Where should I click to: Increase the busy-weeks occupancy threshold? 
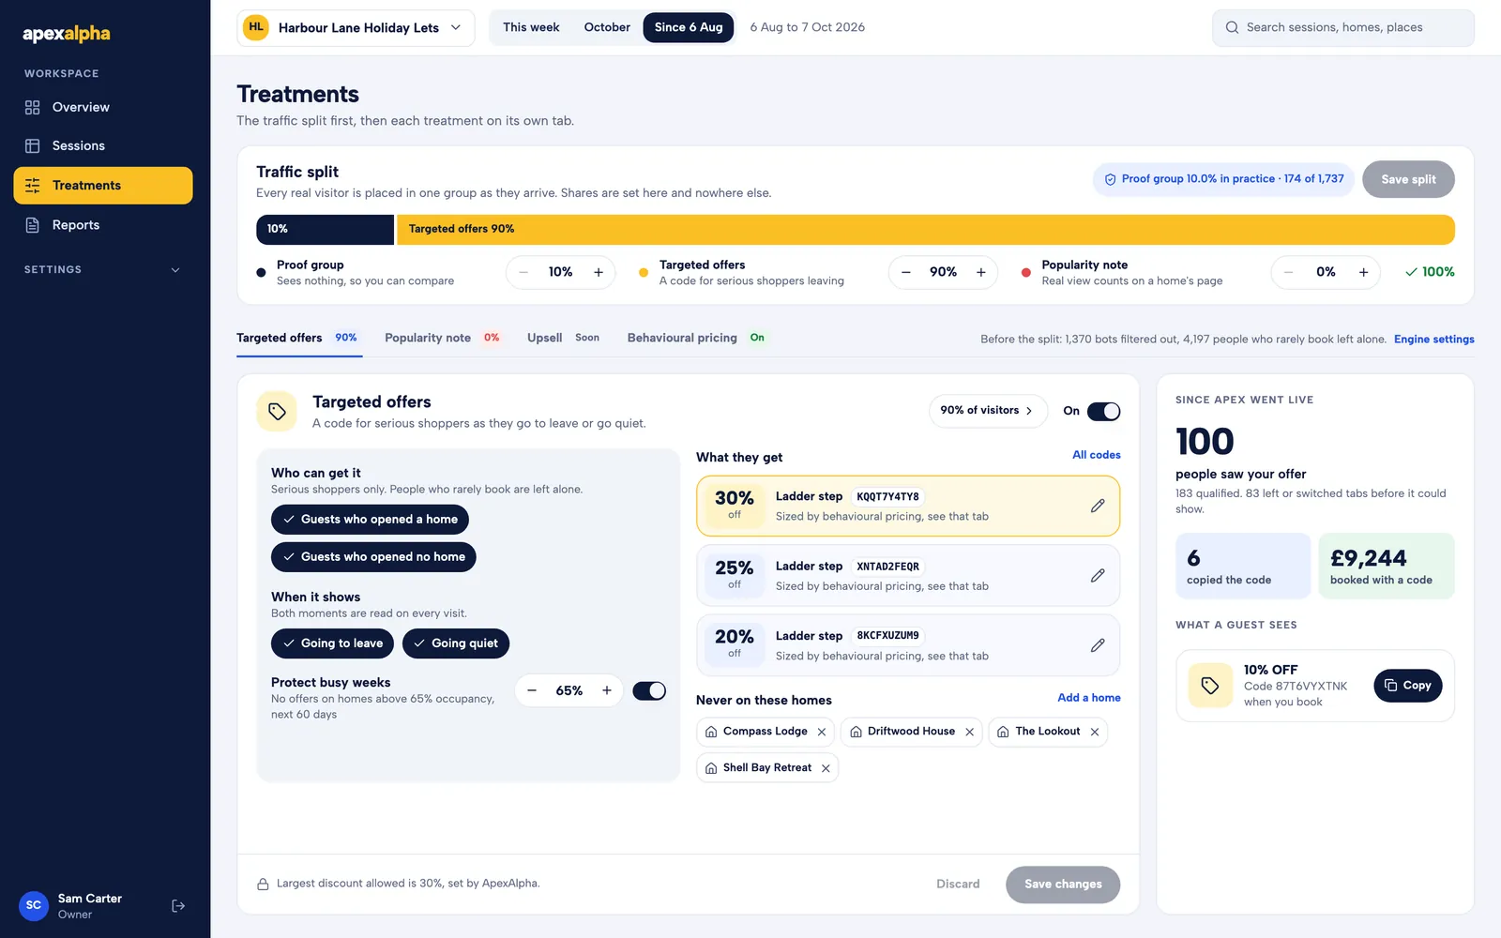point(607,690)
